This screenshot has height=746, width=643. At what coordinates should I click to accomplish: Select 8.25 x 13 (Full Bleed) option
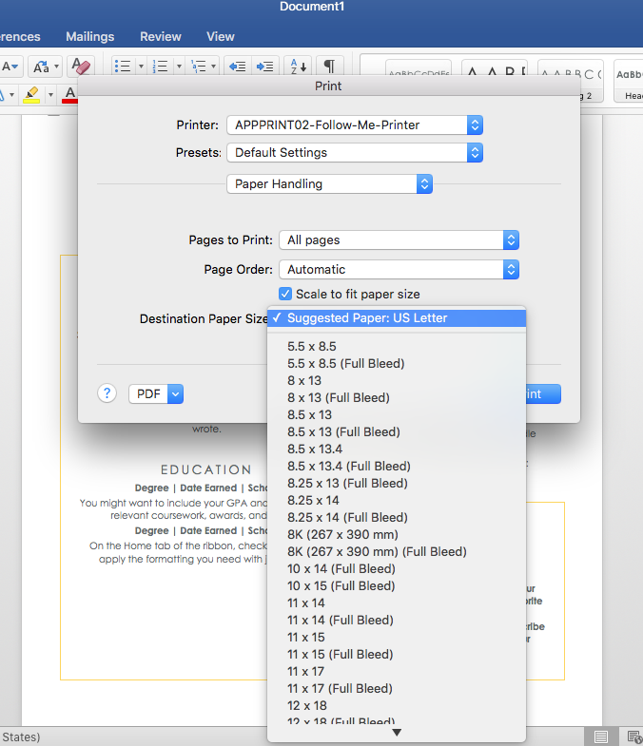coord(397,484)
